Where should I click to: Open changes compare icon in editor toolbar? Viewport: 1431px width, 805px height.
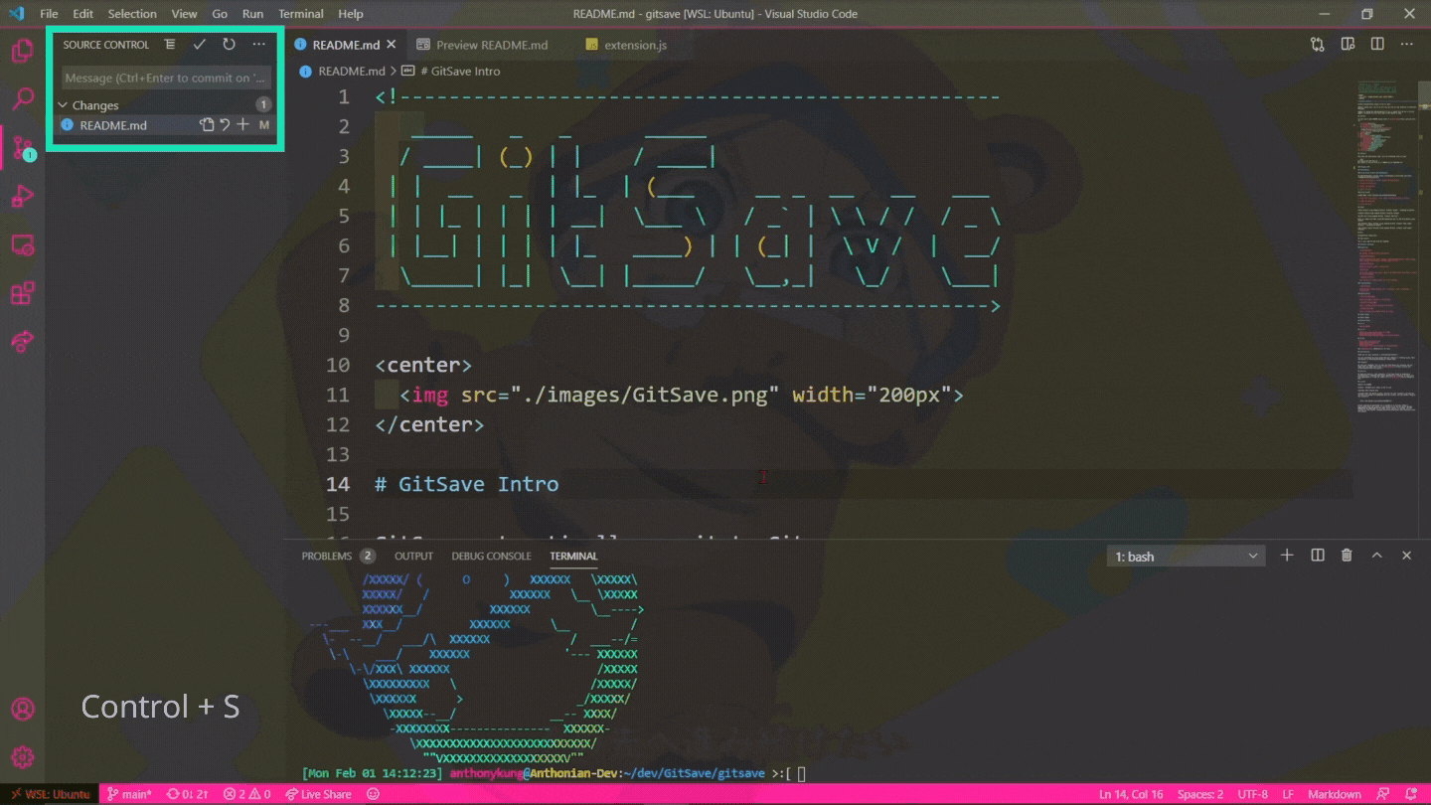coord(1318,45)
